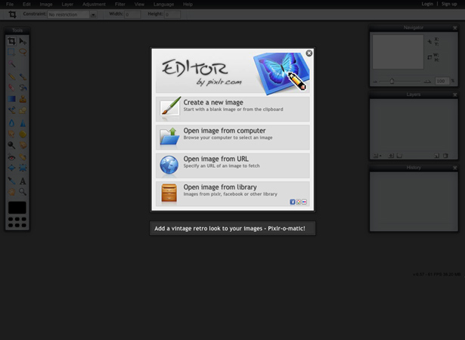The image size is (465, 340).
Task: Click the Pixlr butterfly logo image
Action: [281, 73]
